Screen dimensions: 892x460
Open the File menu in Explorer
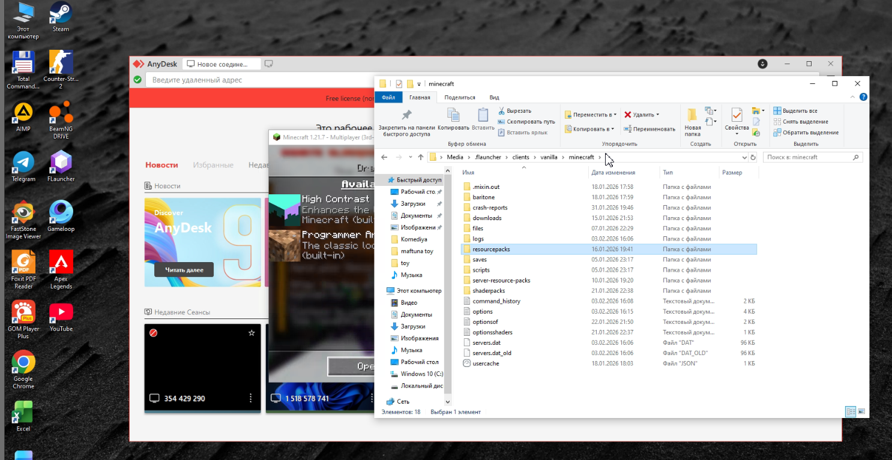click(388, 97)
